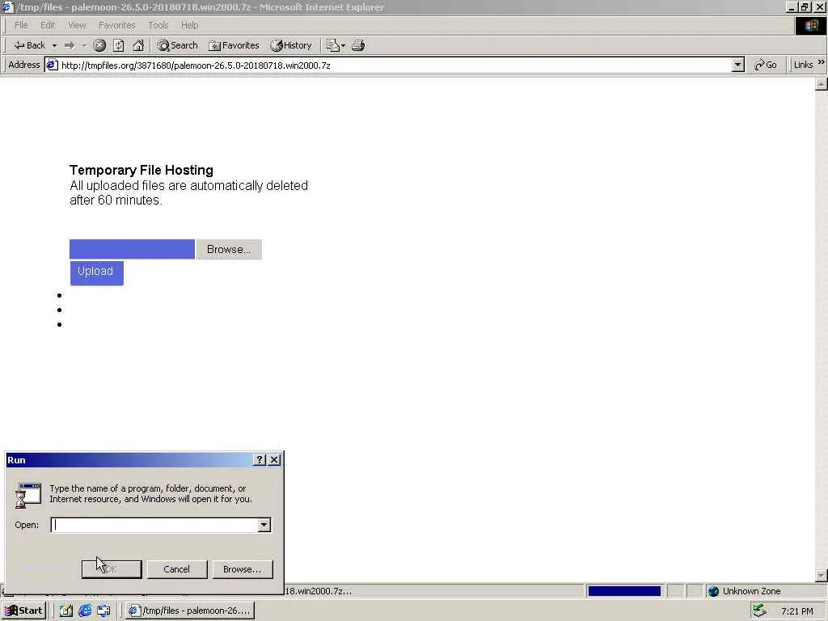Launch Outlook Express from Quick Launch
The image size is (828, 621).
click(x=104, y=611)
